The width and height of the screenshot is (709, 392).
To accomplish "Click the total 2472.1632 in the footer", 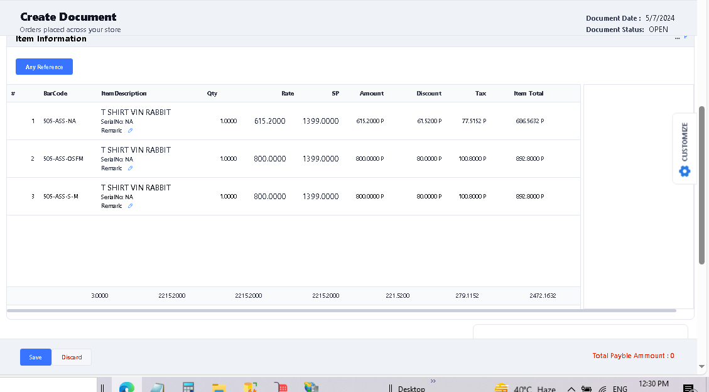I will point(543,296).
